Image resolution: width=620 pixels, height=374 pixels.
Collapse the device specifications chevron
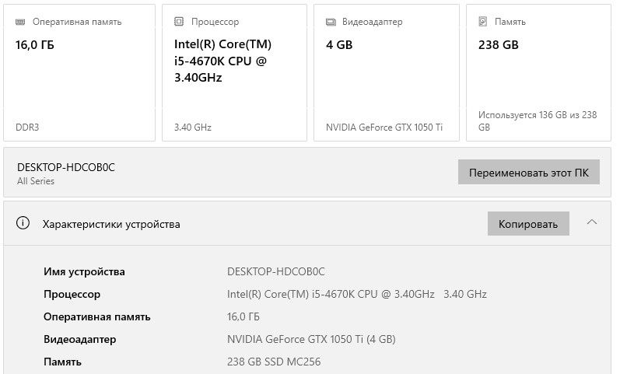(x=592, y=222)
